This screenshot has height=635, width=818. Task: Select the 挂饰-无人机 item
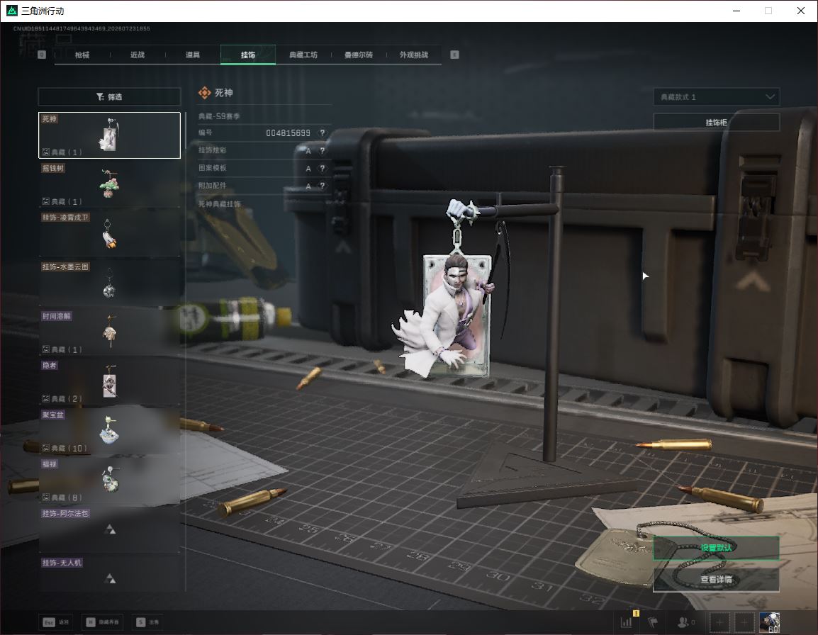pyautogui.click(x=110, y=574)
